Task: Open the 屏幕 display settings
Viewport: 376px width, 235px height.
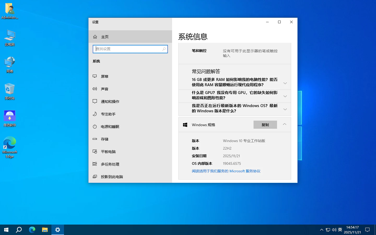Action: click(x=104, y=77)
